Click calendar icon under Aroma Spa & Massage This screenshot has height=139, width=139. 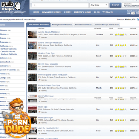[39, 37]
